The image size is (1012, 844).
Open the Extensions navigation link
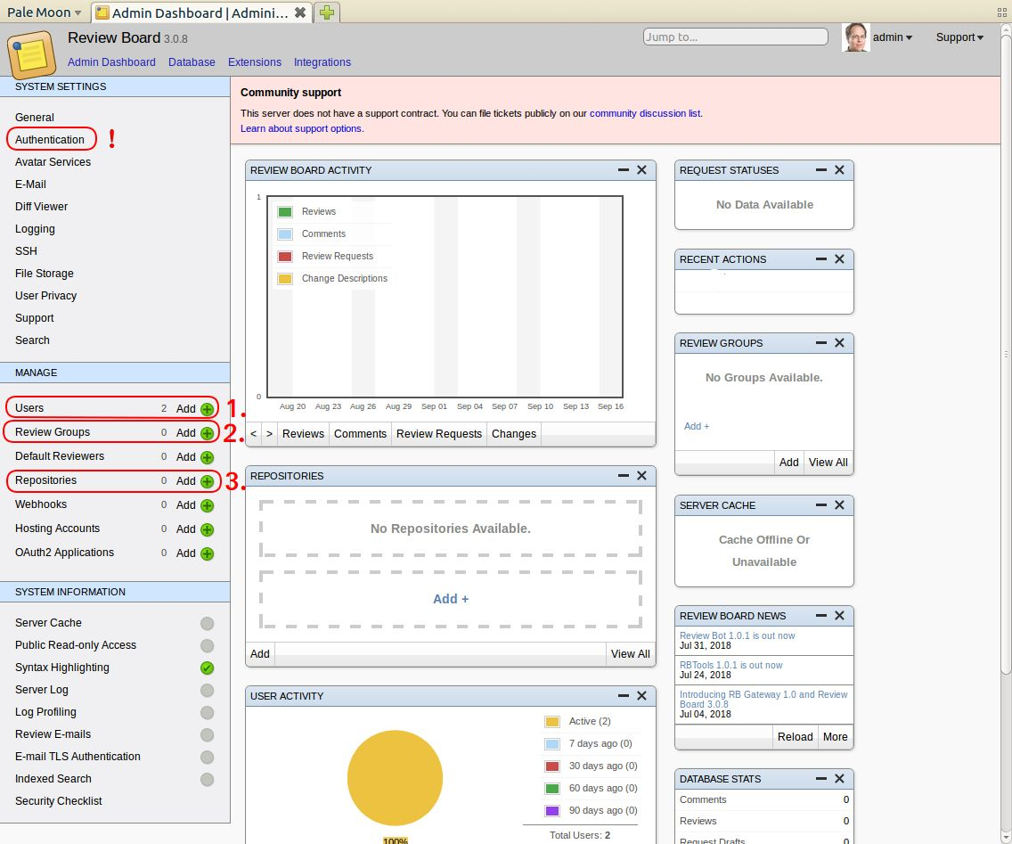(254, 62)
